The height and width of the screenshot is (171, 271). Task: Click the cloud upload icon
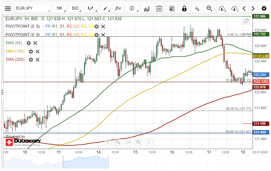[x=222, y=8]
